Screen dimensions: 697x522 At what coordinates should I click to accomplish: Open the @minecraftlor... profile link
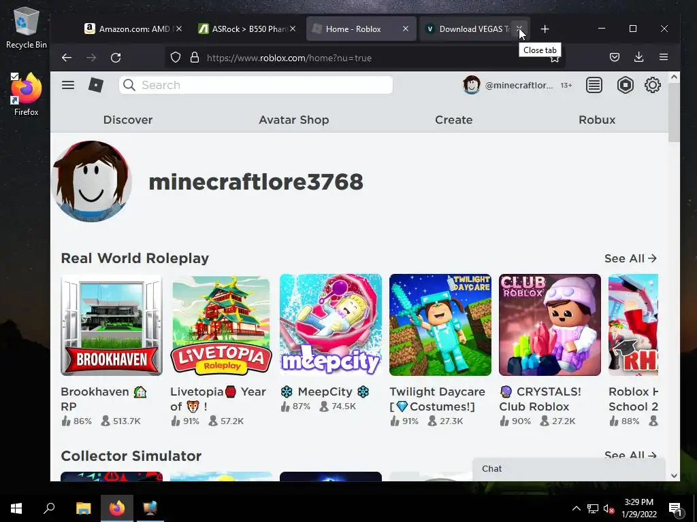519,85
